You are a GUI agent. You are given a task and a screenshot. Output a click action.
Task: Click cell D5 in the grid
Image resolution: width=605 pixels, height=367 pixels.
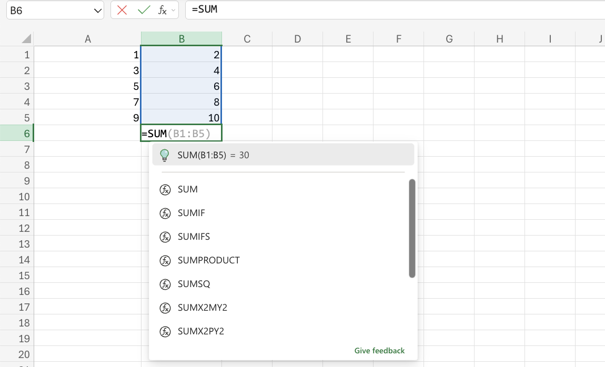[297, 117]
